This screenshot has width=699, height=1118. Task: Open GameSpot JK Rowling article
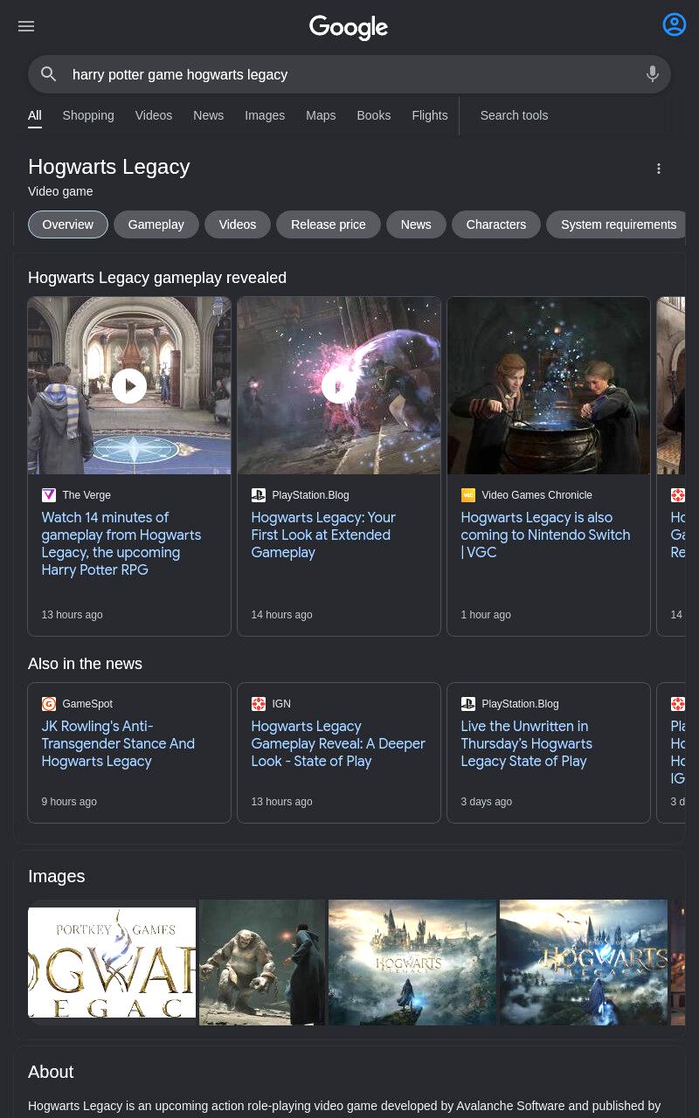click(118, 743)
